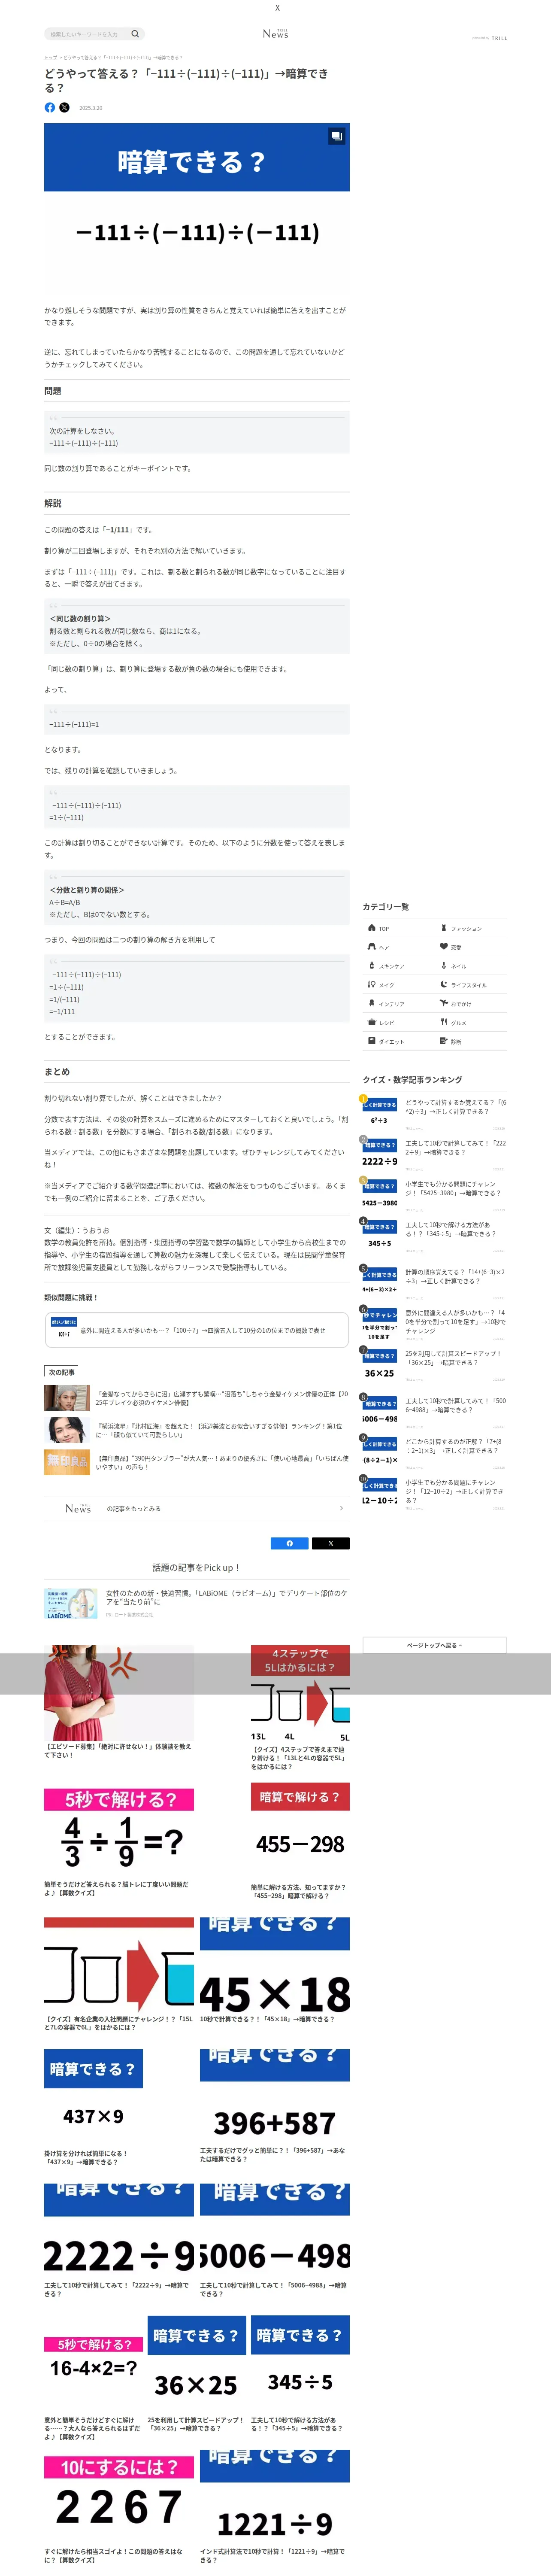Open the 4ステップで5L quiz card
This screenshot has height=2576, width=551.
tap(300, 1708)
